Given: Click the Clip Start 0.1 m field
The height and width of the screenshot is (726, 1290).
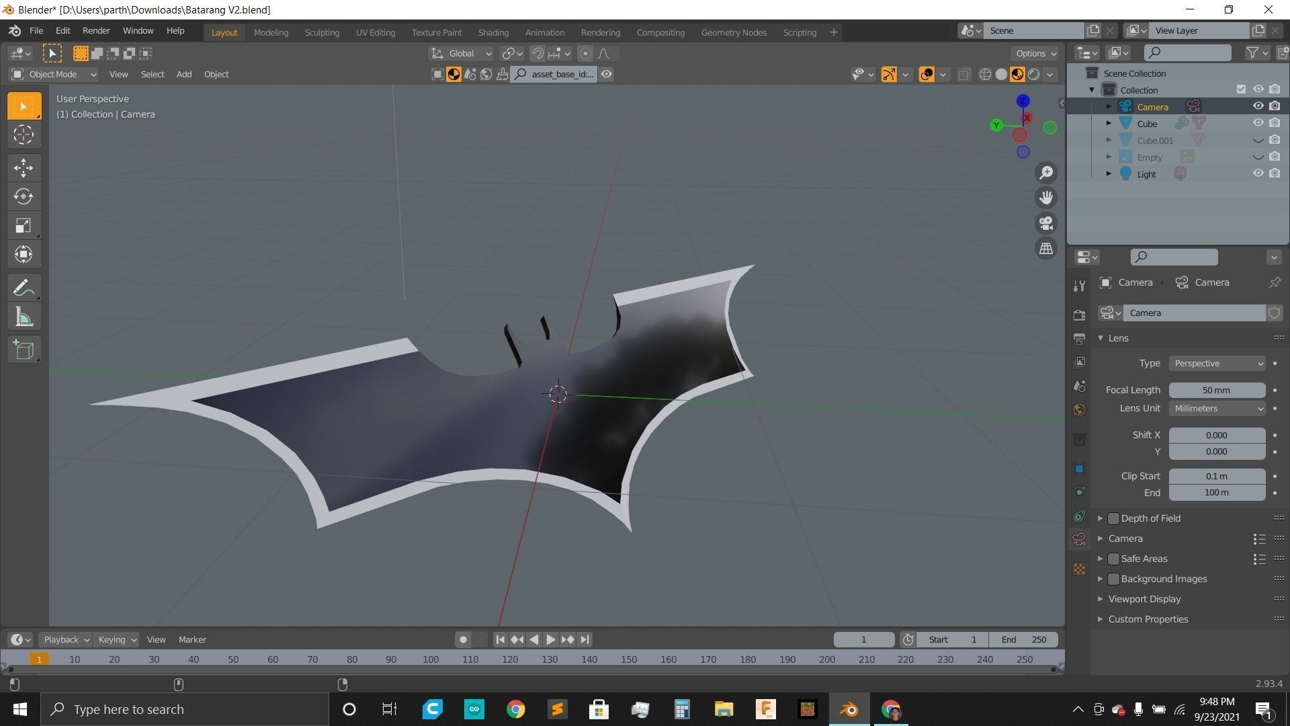Looking at the screenshot, I should click(x=1217, y=476).
